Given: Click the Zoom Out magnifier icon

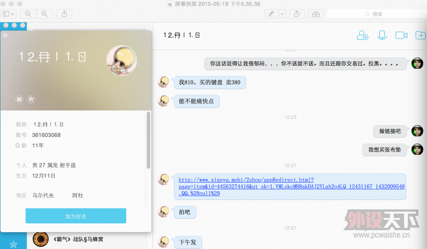Looking at the screenshot, I should 28,14.
